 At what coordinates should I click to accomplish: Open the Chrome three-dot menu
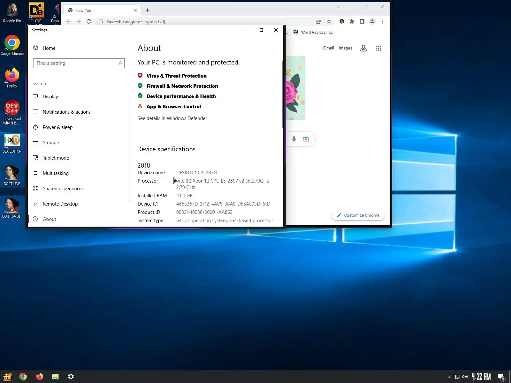click(383, 21)
